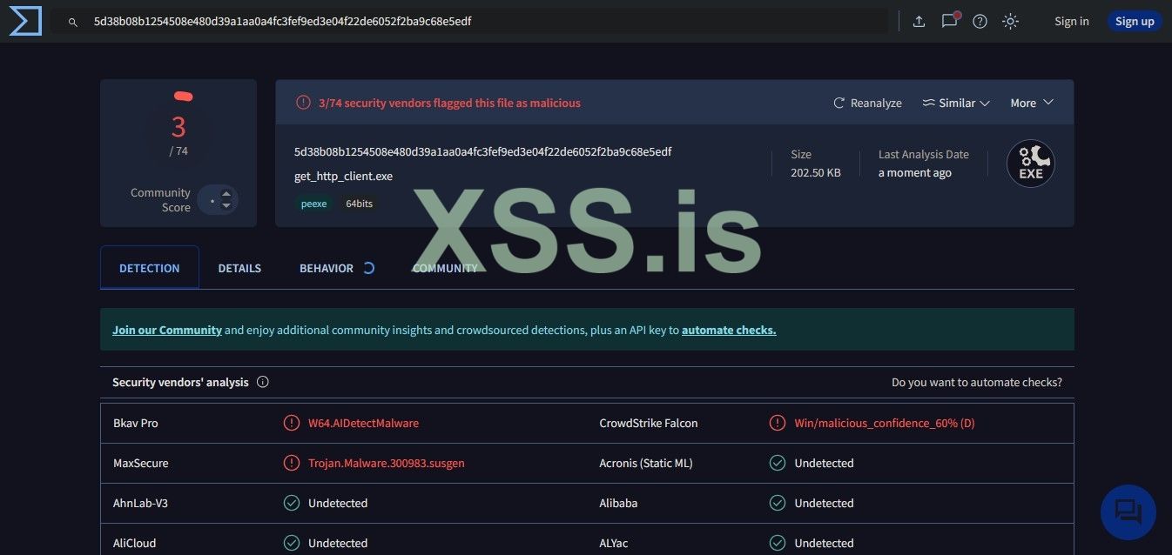Click the search magnifier icon
The width and height of the screenshot is (1172, 555).
[x=73, y=22]
